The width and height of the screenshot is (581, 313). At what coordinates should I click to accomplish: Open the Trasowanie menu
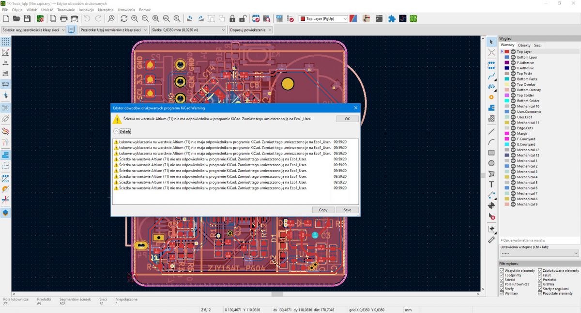click(x=65, y=10)
